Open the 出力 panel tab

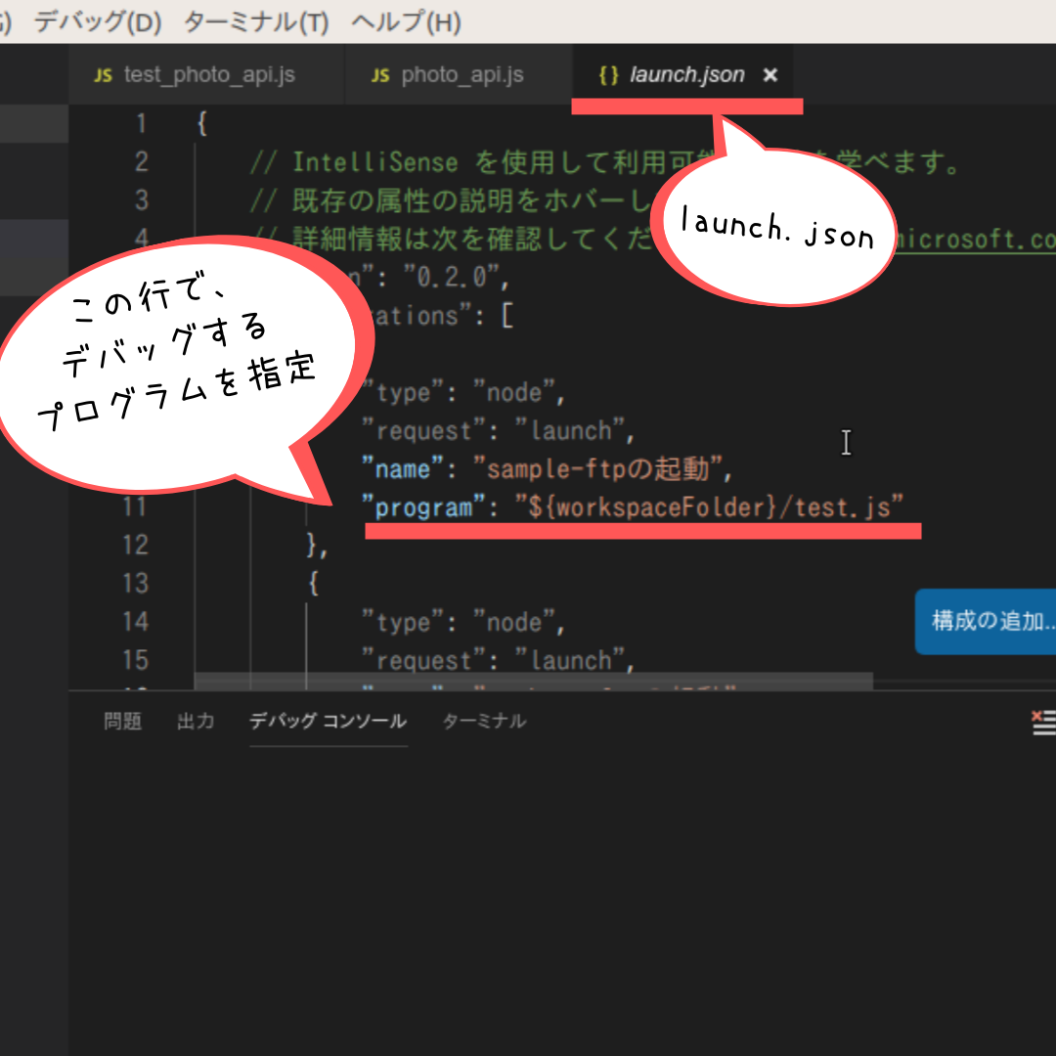pos(196,722)
